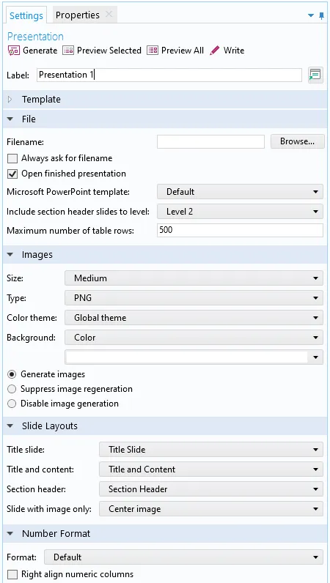
Task: Switch to the Properties tab
Action: [78, 15]
